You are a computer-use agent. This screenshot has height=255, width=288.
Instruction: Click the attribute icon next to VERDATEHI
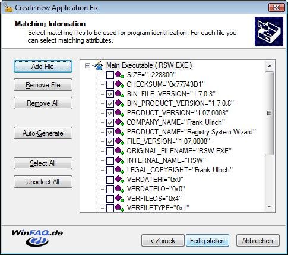tap(119, 180)
